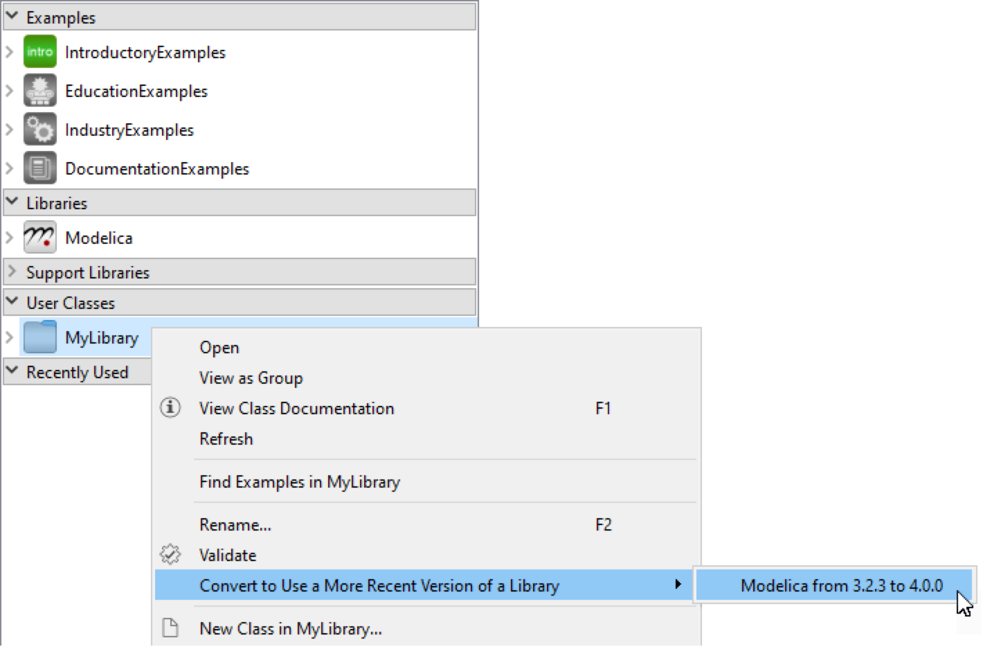Viewport: 983px width, 647px height.
Task: Expand the IntroductoryExamples tree node arrow
Action: [10, 52]
